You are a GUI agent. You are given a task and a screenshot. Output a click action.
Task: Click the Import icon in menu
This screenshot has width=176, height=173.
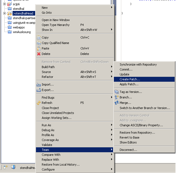pos(39,84)
